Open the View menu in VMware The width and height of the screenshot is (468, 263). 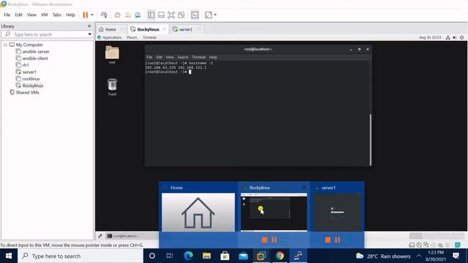[x=31, y=15]
